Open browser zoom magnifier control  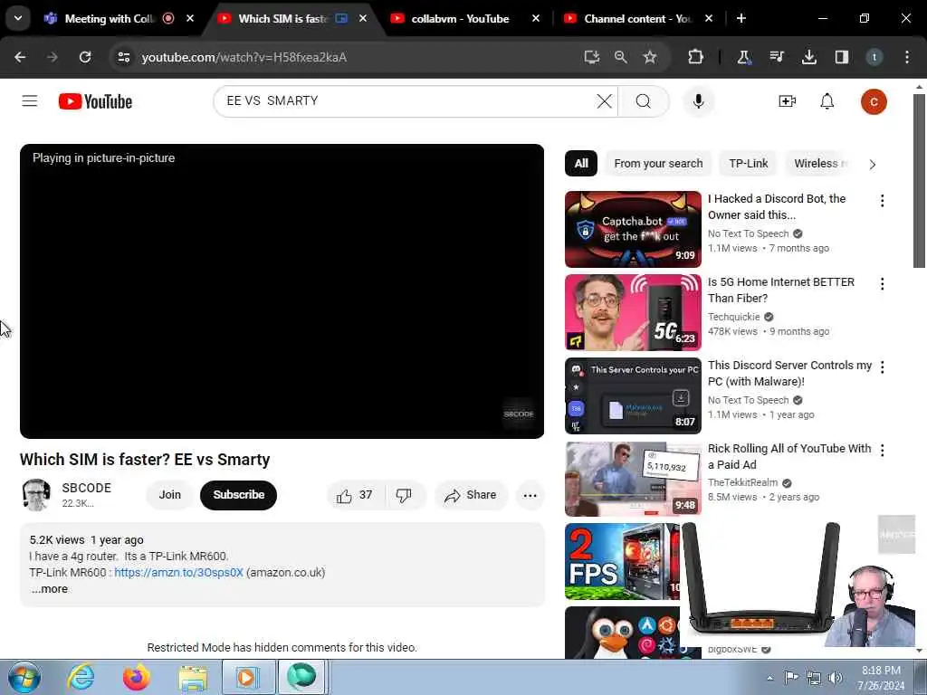pos(620,57)
